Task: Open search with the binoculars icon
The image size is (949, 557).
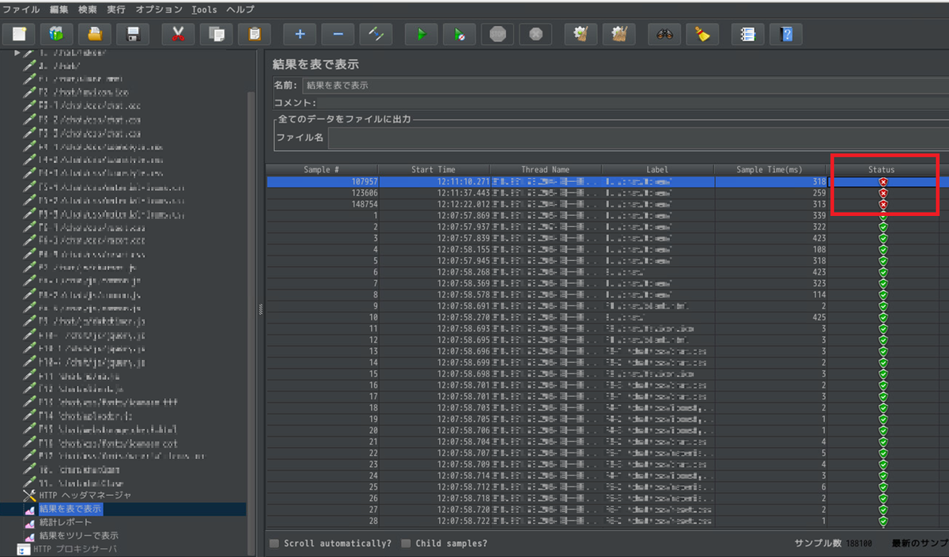Action: click(x=664, y=34)
